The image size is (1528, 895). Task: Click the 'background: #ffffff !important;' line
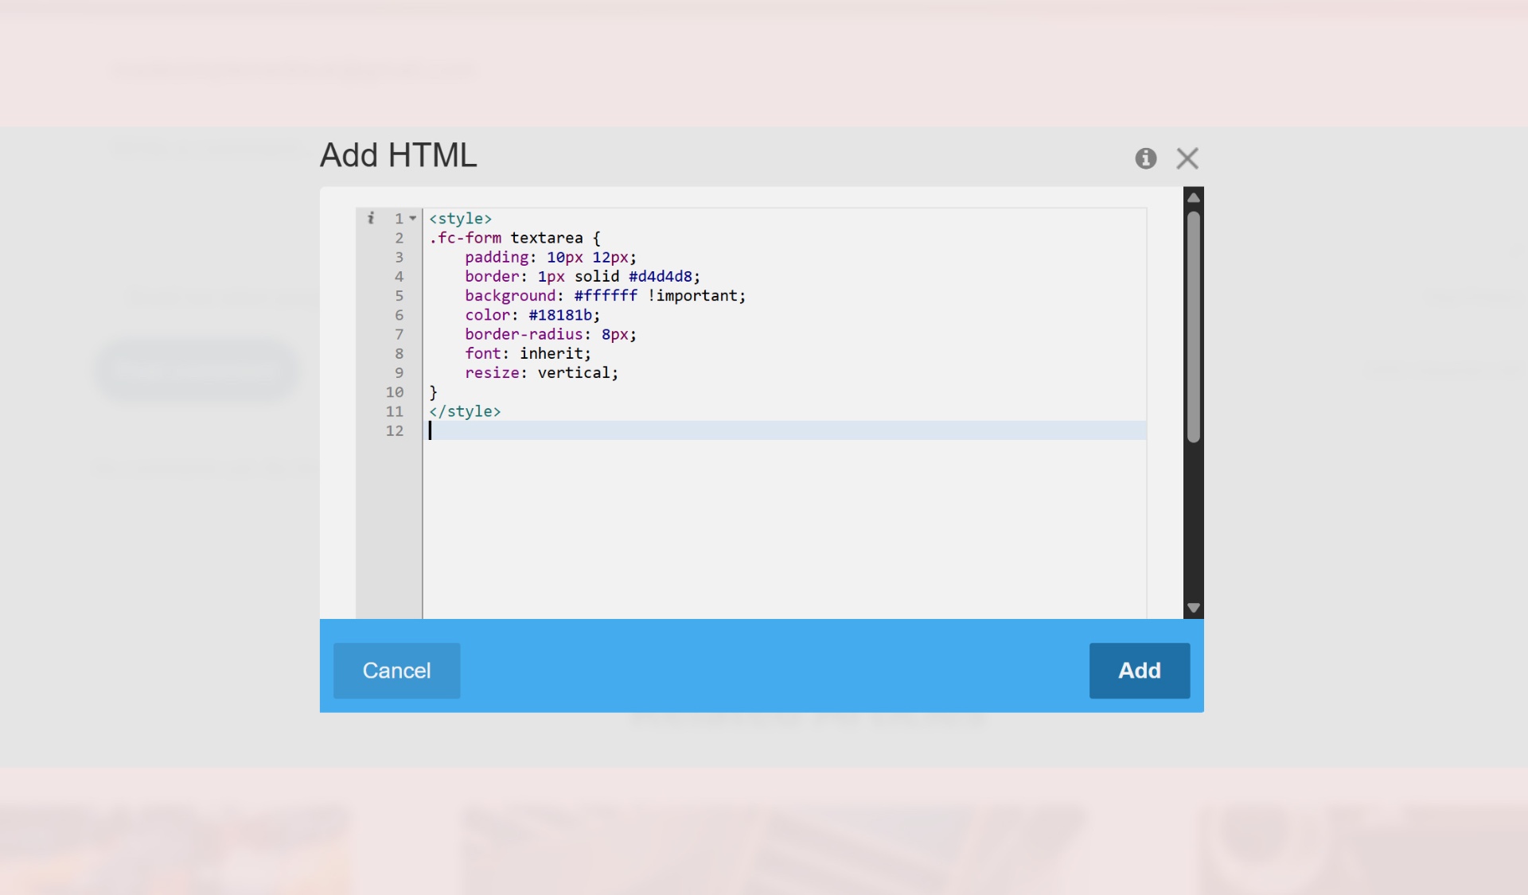tap(605, 296)
